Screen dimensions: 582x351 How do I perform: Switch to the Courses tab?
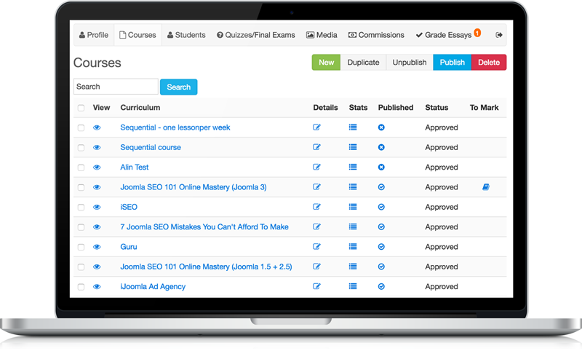pos(137,35)
